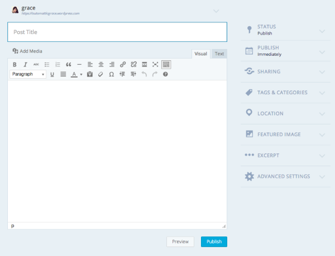This screenshot has width=335, height=256.
Task: Insert a bulleted list
Action: [x=47, y=65]
